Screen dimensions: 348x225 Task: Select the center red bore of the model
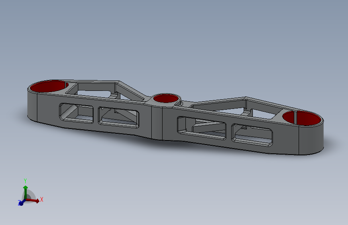pyautogui.click(x=166, y=98)
